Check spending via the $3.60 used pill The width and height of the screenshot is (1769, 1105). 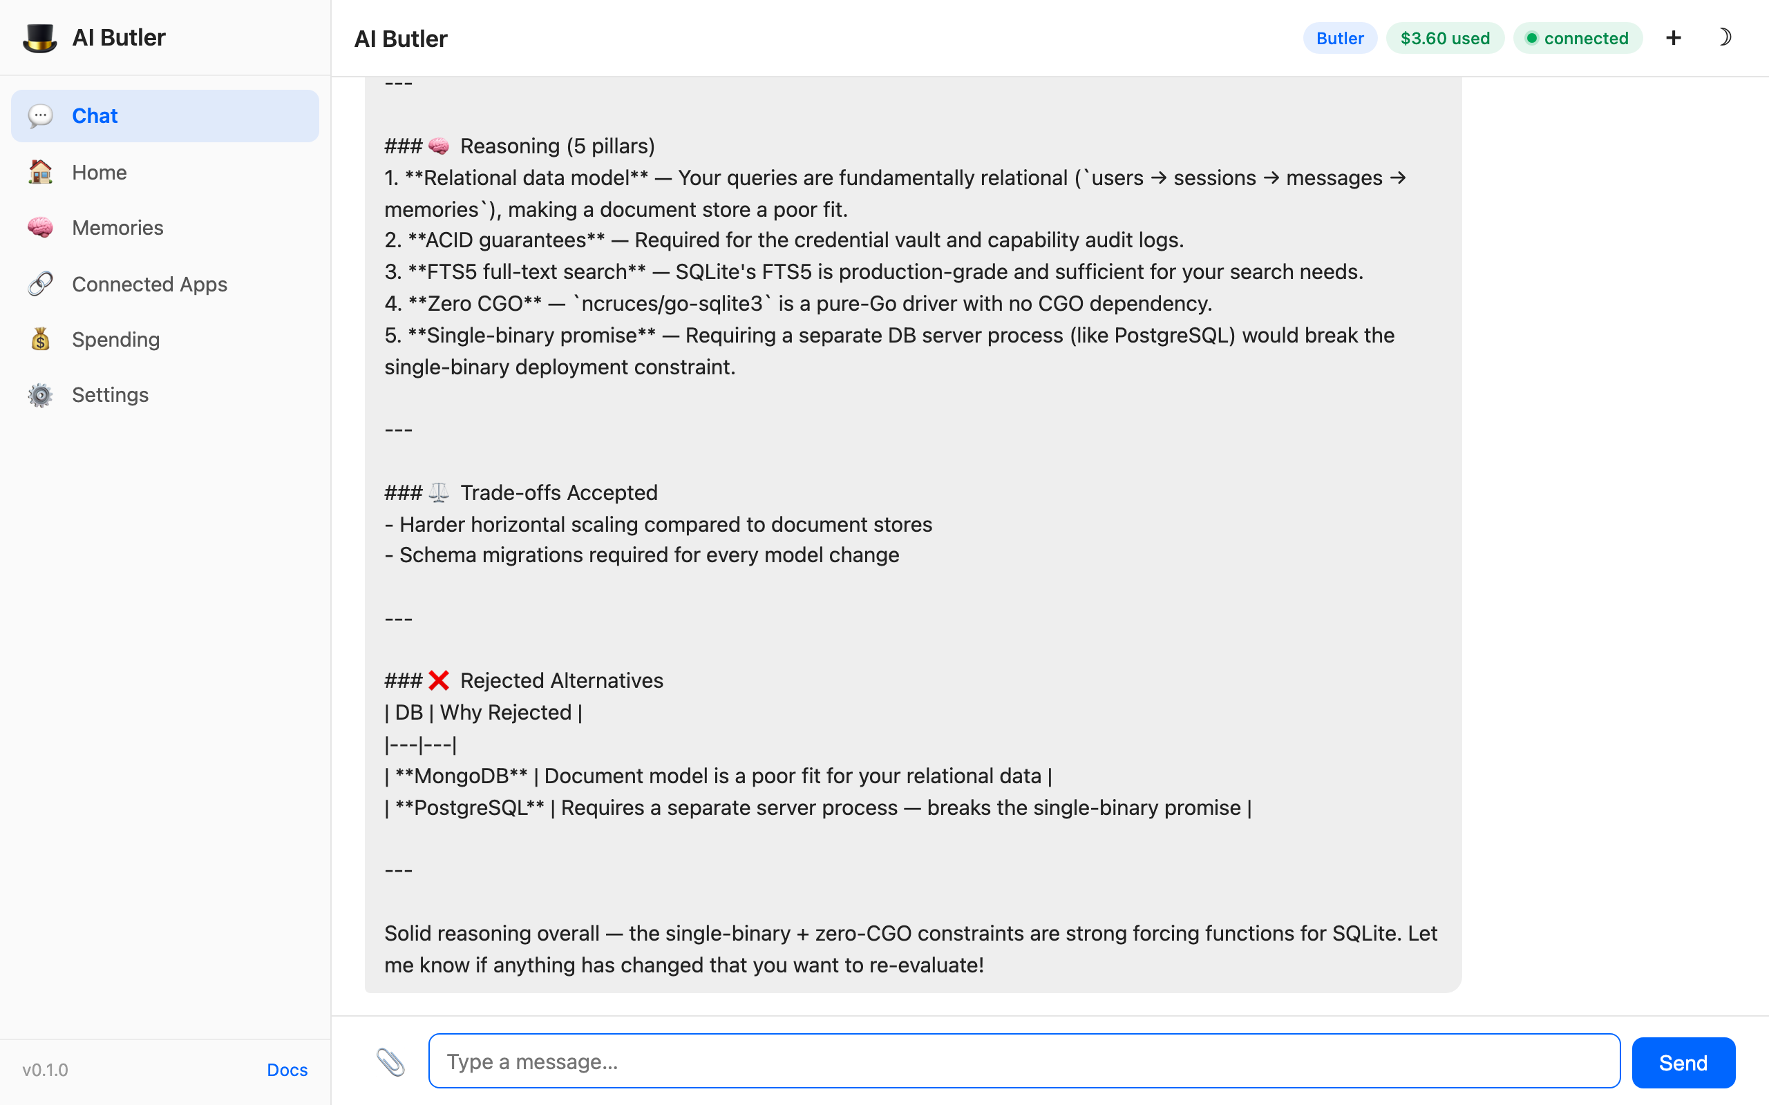click(x=1444, y=38)
